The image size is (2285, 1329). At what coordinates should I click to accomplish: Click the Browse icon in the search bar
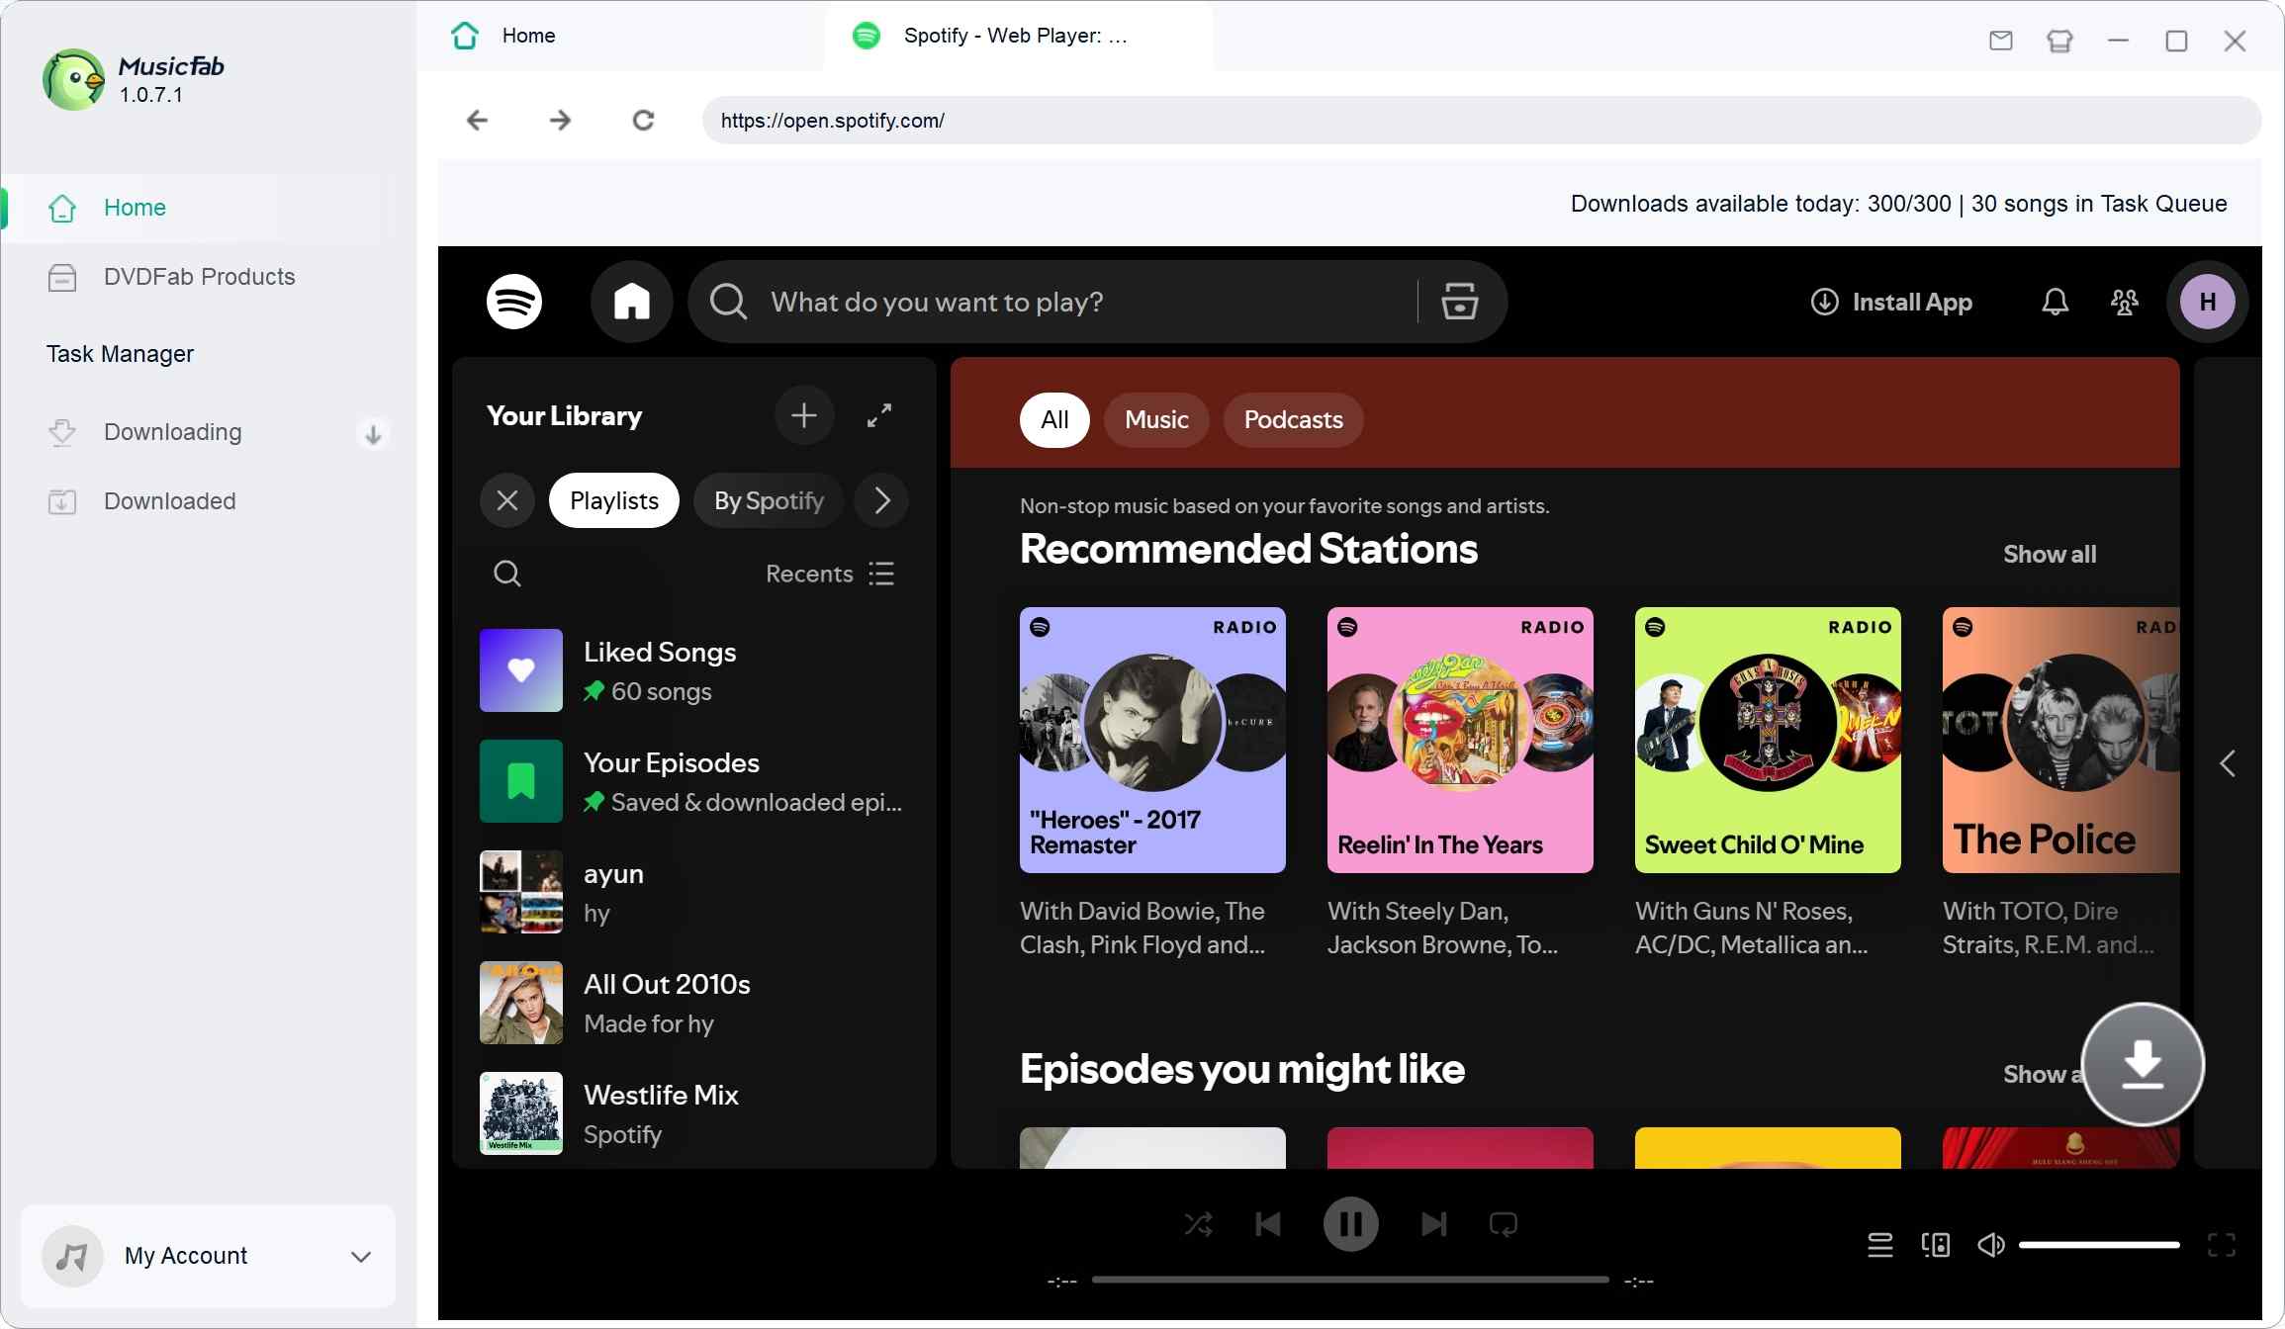pyautogui.click(x=1459, y=302)
